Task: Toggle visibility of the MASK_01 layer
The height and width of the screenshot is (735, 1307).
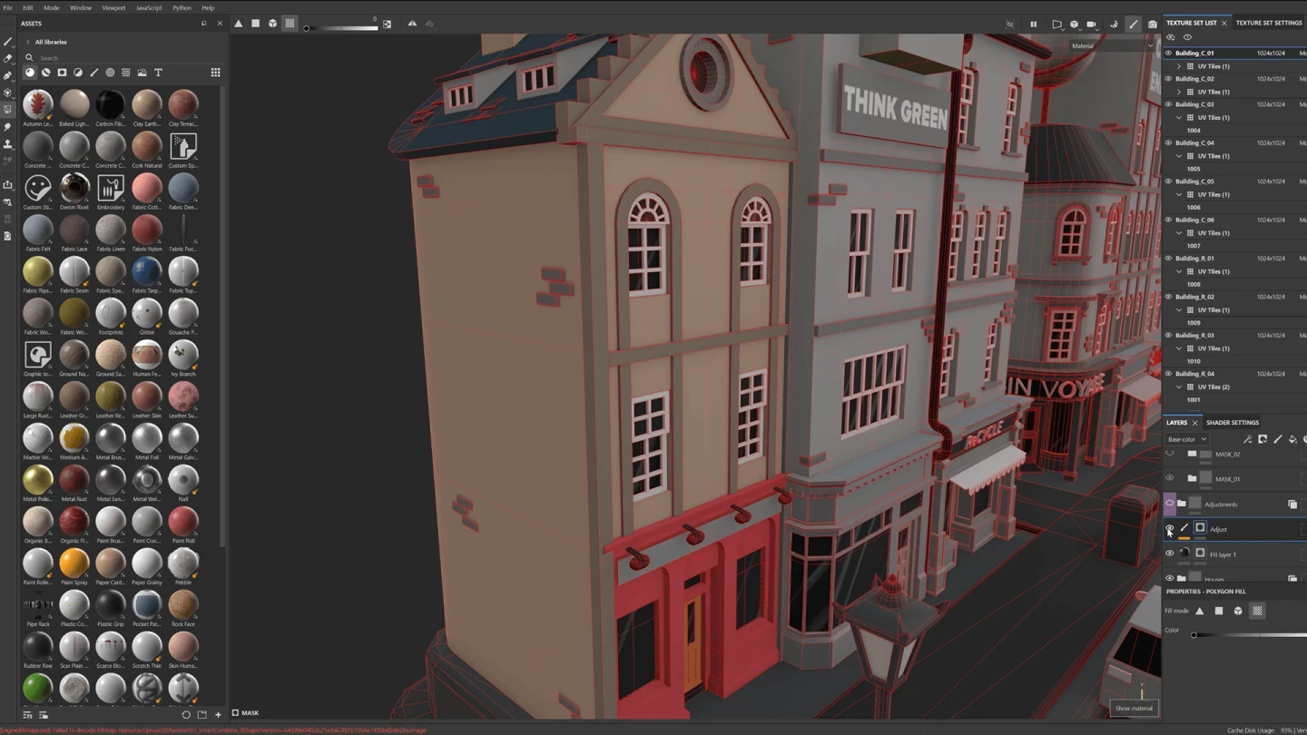Action: click(1169, 478)
